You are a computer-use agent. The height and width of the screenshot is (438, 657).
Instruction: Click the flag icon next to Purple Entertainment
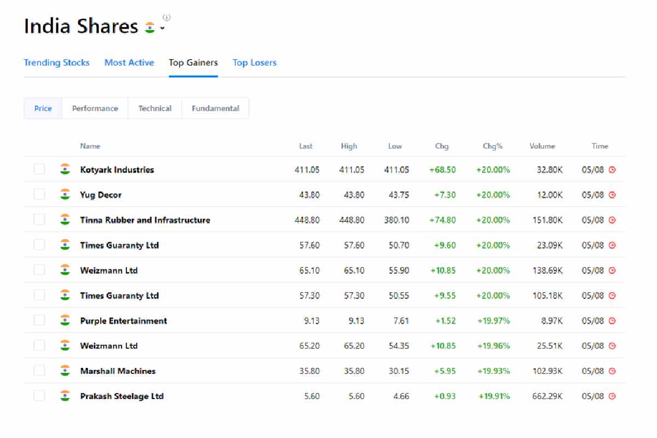[x=65, y=320]
